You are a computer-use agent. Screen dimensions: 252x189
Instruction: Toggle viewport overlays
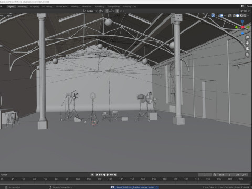(222, 16)
